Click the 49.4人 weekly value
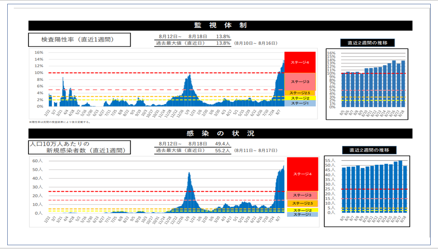 point(223,144)
